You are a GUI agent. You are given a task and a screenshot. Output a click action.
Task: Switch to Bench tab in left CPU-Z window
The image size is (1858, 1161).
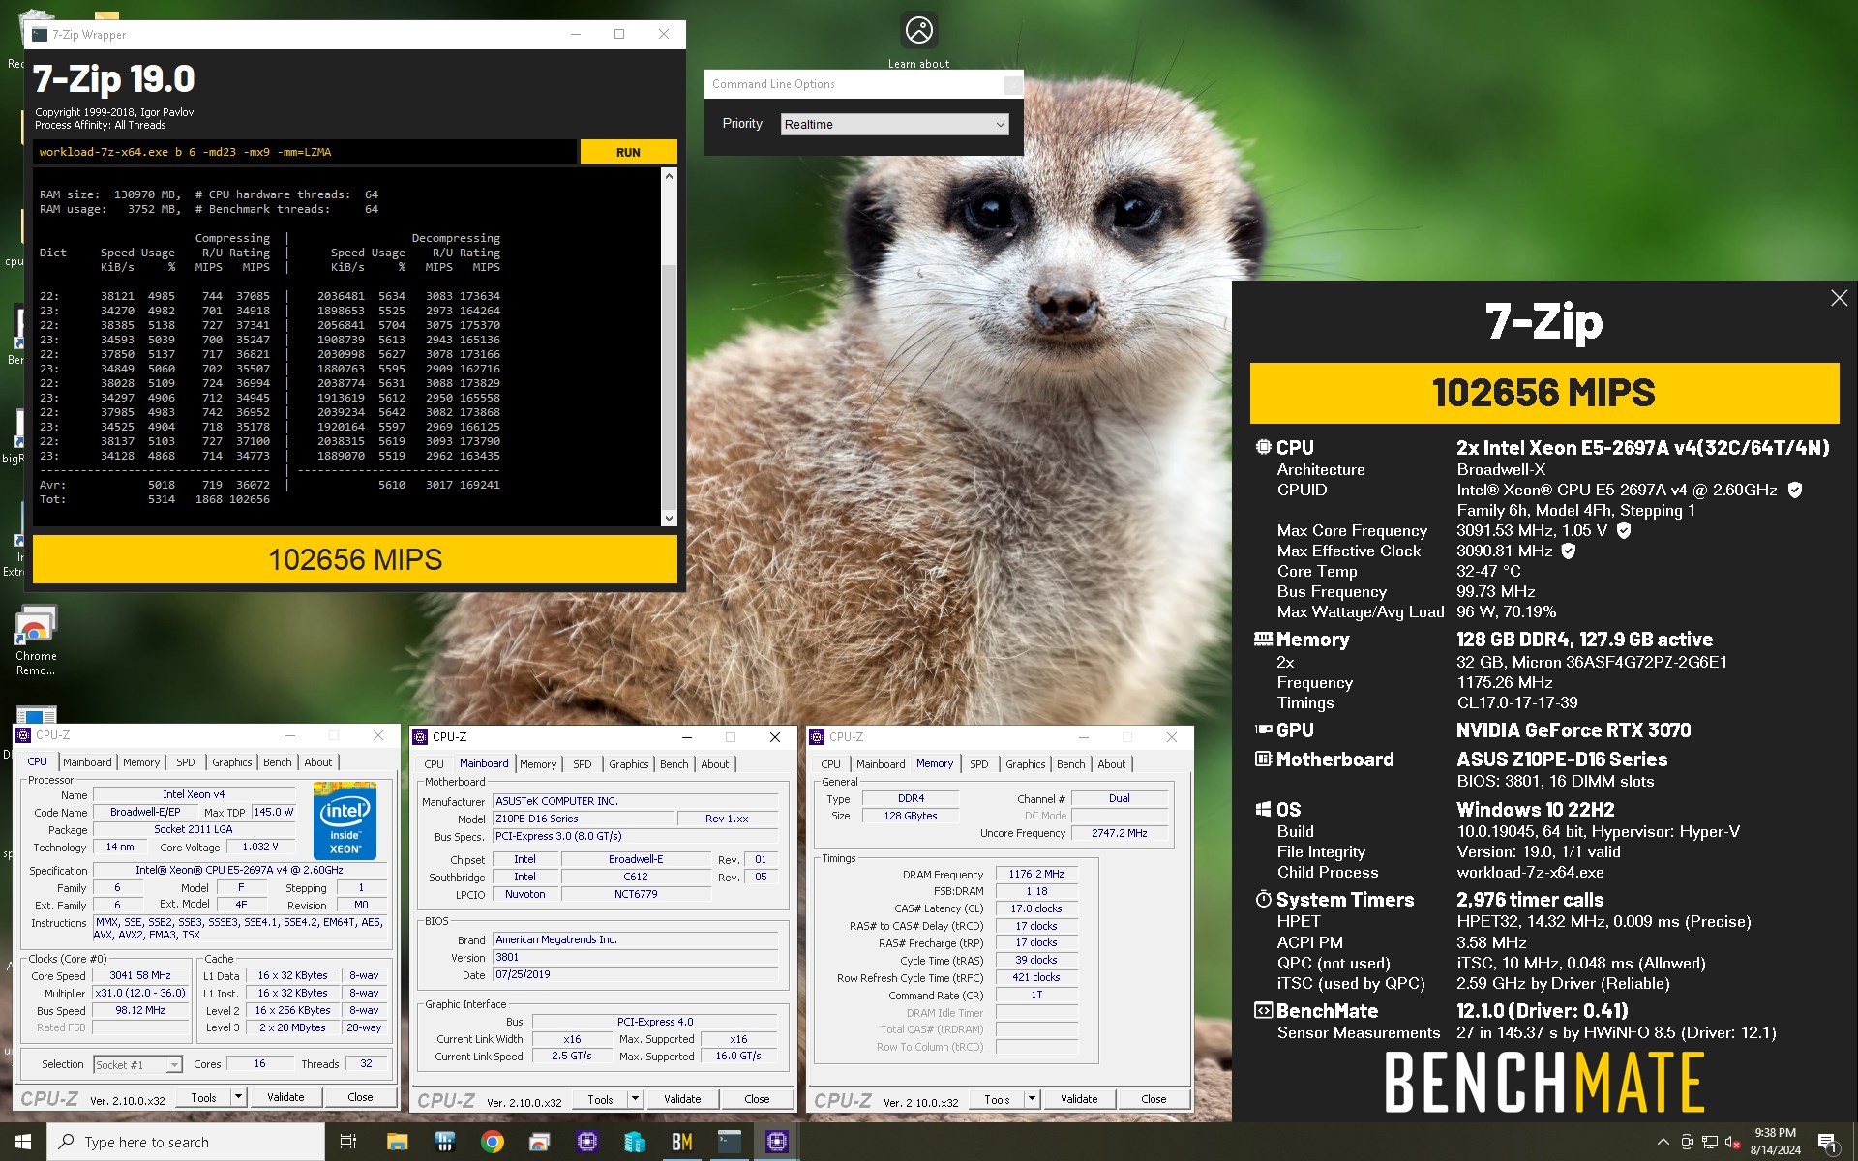pos(278,762)
